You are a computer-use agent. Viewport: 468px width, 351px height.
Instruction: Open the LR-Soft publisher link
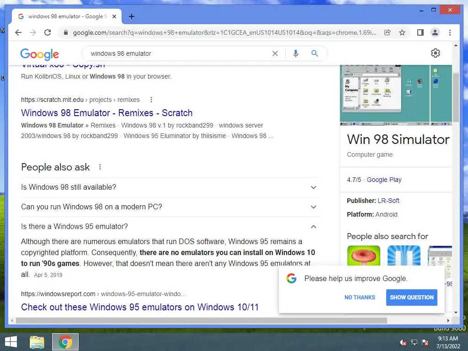tap(388, 201)
